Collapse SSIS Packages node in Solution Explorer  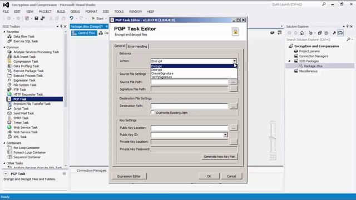pos(289,61)
